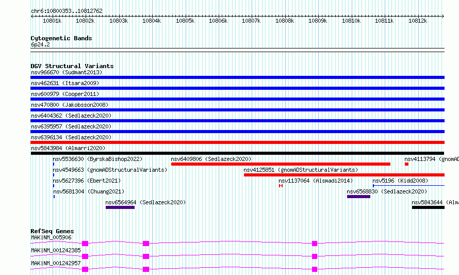Click the 10810k ruler position
The image size is (459, 275).
tap(351, 21)
